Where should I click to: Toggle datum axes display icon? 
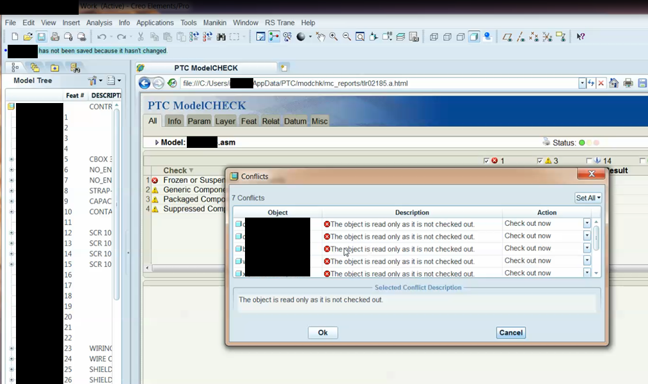click(x=521, y=36)
